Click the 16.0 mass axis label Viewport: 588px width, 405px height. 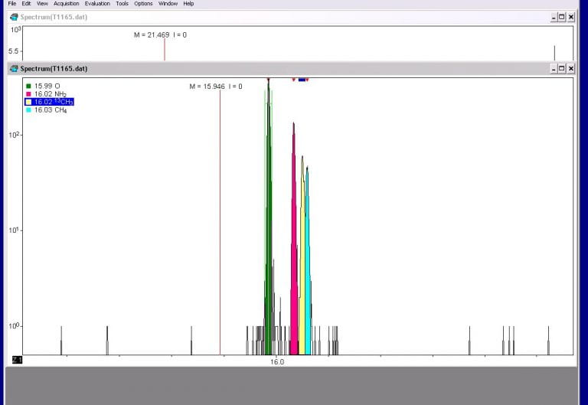(276, 362)
